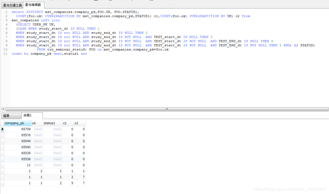Click the c1 column header
This screenshot has width=329, height=194.
pos(68,123)
